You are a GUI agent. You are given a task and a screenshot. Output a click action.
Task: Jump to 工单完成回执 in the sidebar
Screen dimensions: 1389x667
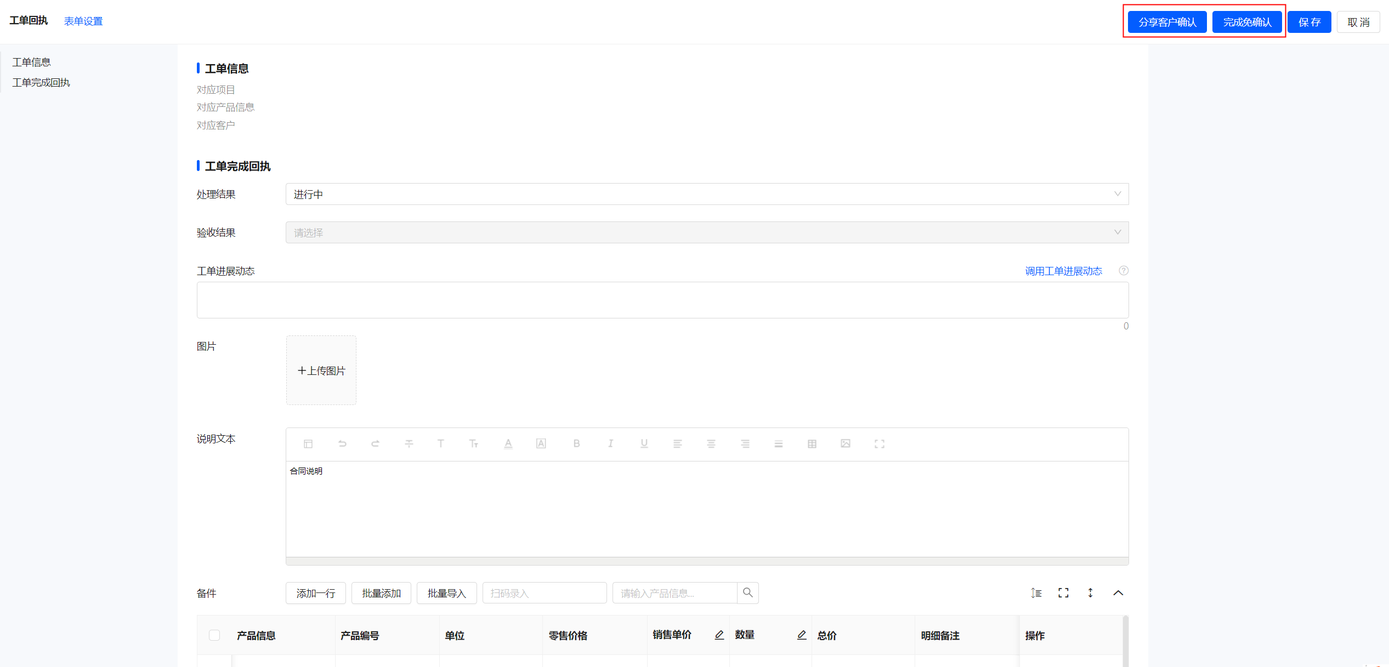pos(41,83)
